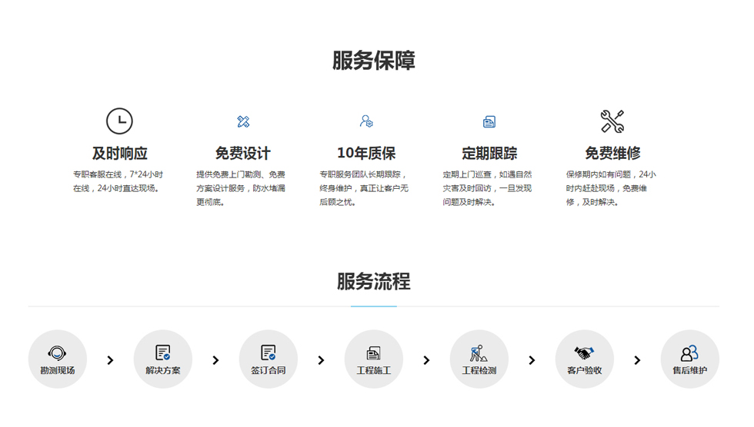Viewport: 754px width, 427px height.
Task: Select the 签订合同 contract circle icon
Action: point(269,359)
